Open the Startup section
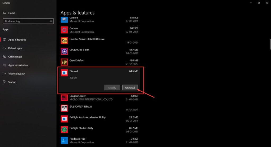271x147 pixels. 12,82
